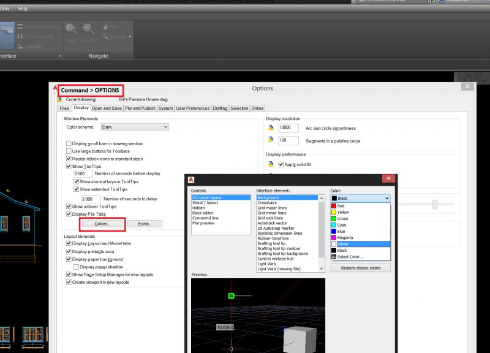Image resolution: width=490 pixels, height=353 pixels.
Task: Click the Colors... button
Action: pos(102,224)
